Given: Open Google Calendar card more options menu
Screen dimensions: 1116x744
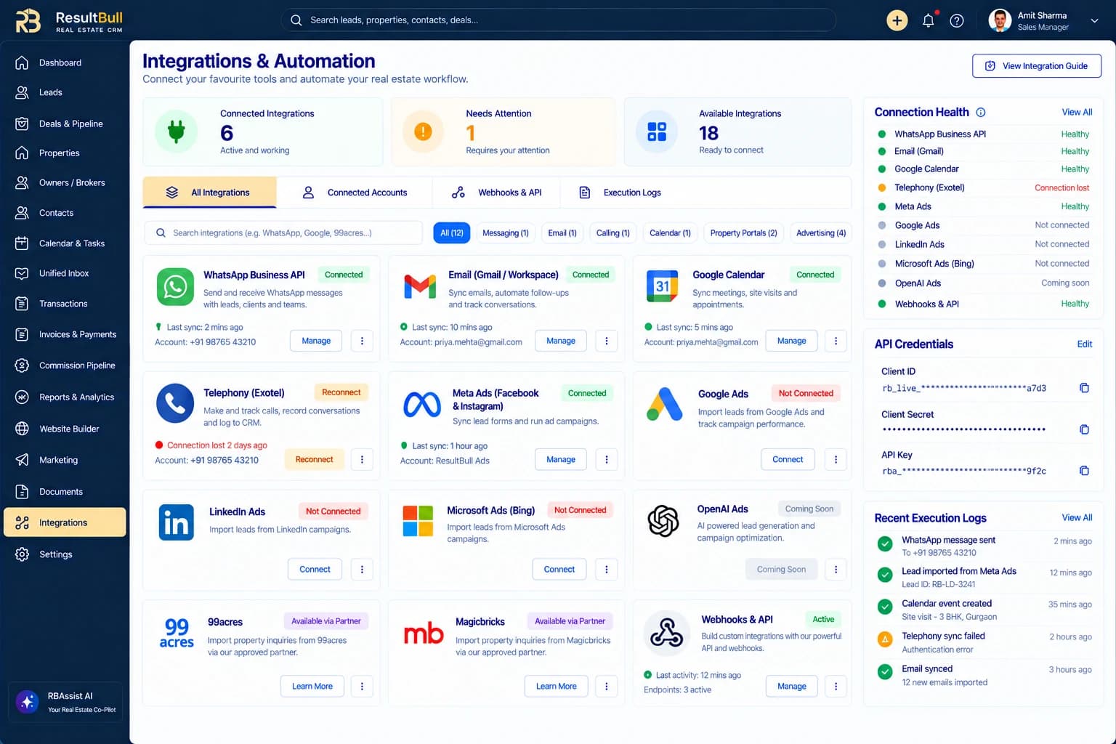Looking at the screenshot, I should (836, 341).
